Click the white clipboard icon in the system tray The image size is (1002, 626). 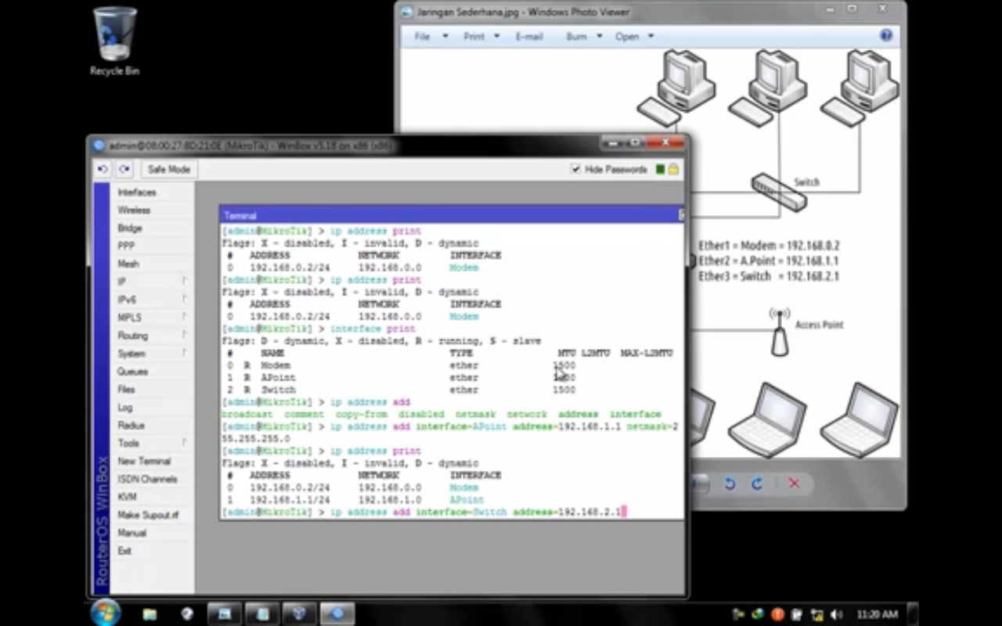[797, 614]
